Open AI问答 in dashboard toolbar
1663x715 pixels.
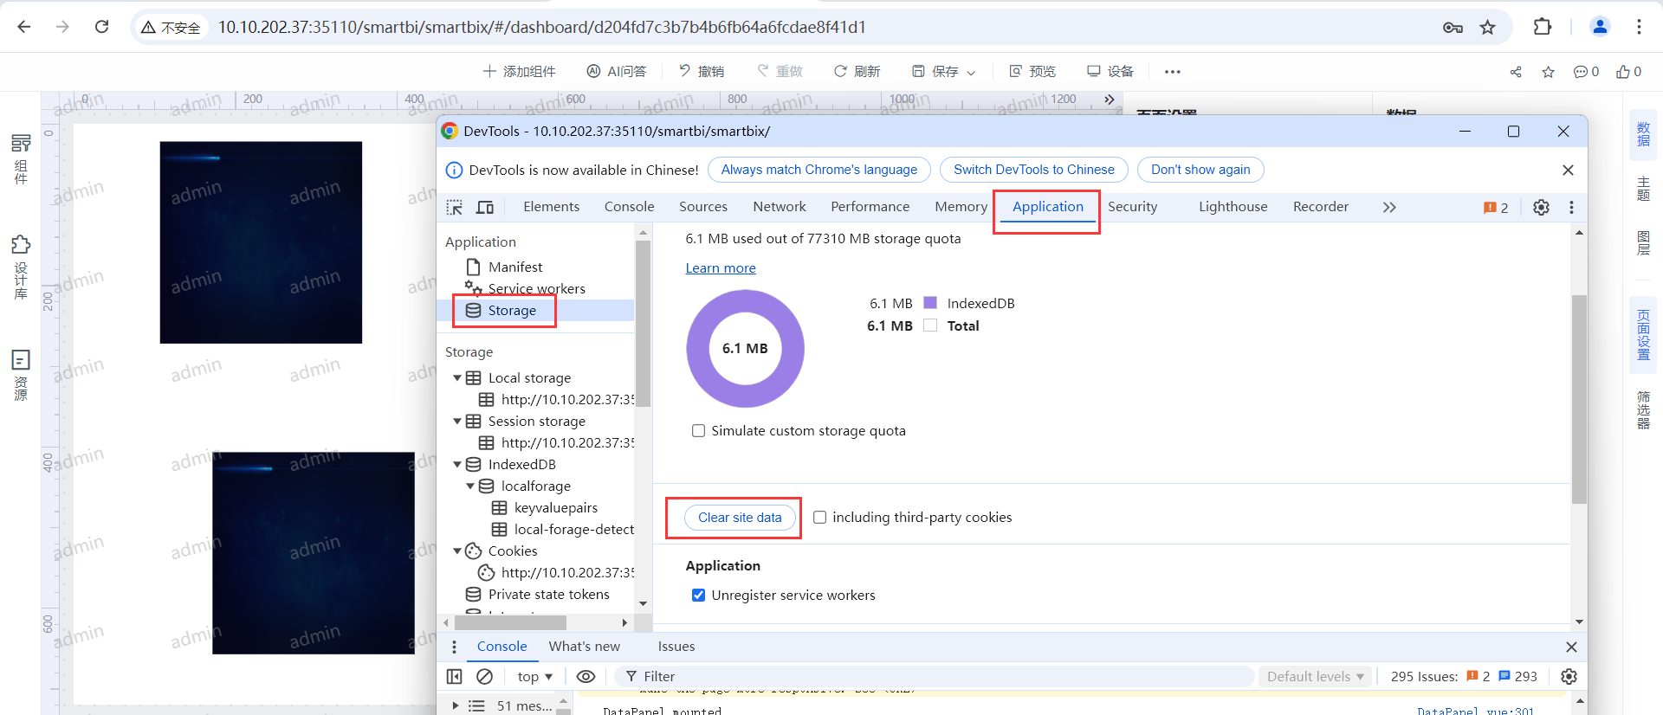[x=617, y=71]
